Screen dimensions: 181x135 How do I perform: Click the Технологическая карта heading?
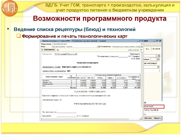pos(87,63)
